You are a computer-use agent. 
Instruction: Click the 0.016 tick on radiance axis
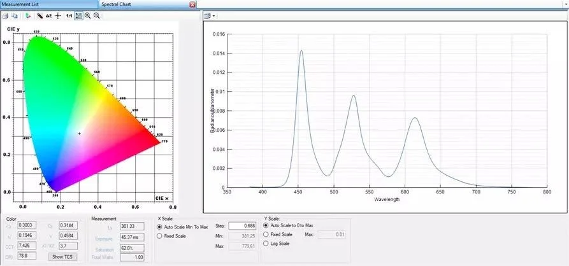[218, 34]
